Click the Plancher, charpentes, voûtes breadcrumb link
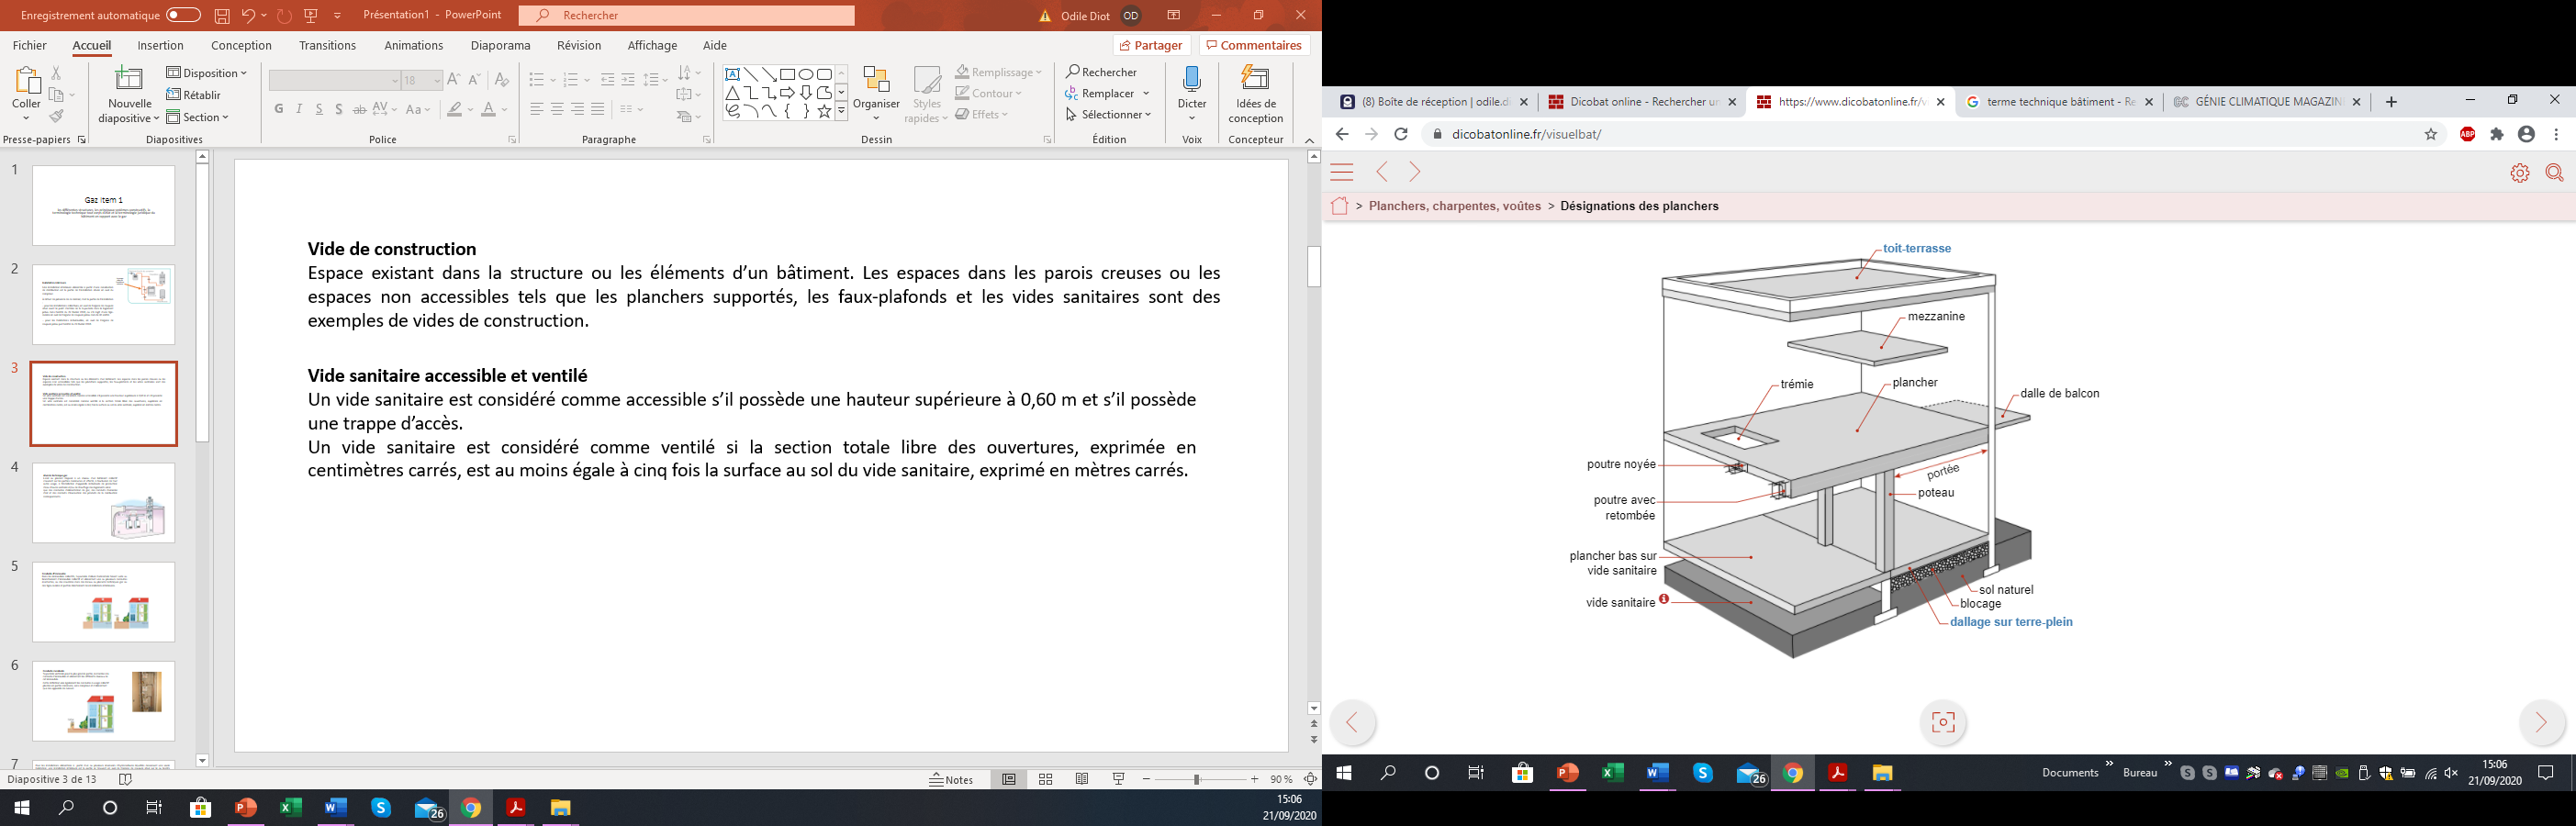Image resolution: width=2576 pixels, height=826 pixels. [x=1455, y=206]
